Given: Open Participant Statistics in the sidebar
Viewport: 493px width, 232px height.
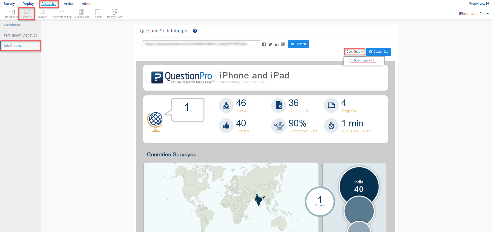Looking at the screenshot, I should tap(20, 35).
